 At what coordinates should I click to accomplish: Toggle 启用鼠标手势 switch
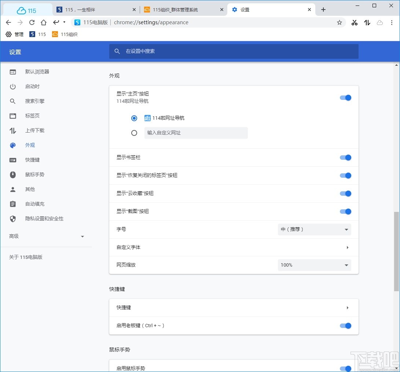pyautogui.click(x=345, y=368)
